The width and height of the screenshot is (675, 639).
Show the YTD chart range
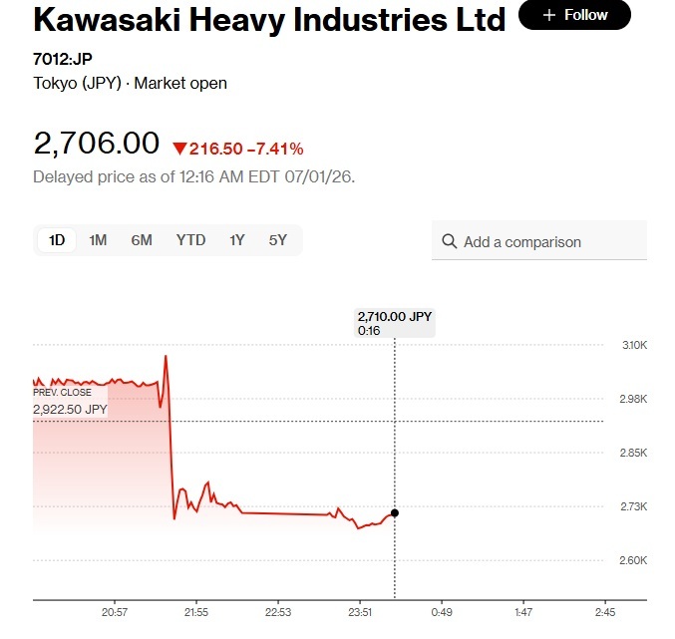[190, 240]
